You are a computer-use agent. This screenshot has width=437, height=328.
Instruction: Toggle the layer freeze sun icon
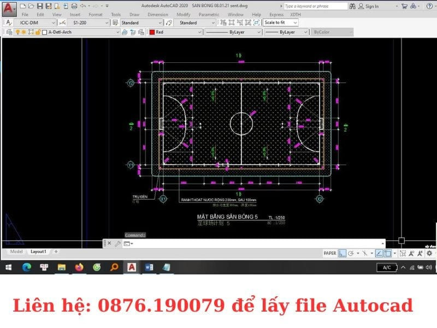(x=23, y=32)
